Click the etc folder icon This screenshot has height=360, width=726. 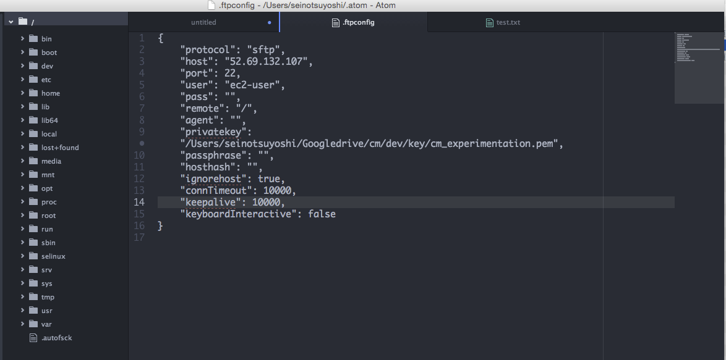point(33,80)
